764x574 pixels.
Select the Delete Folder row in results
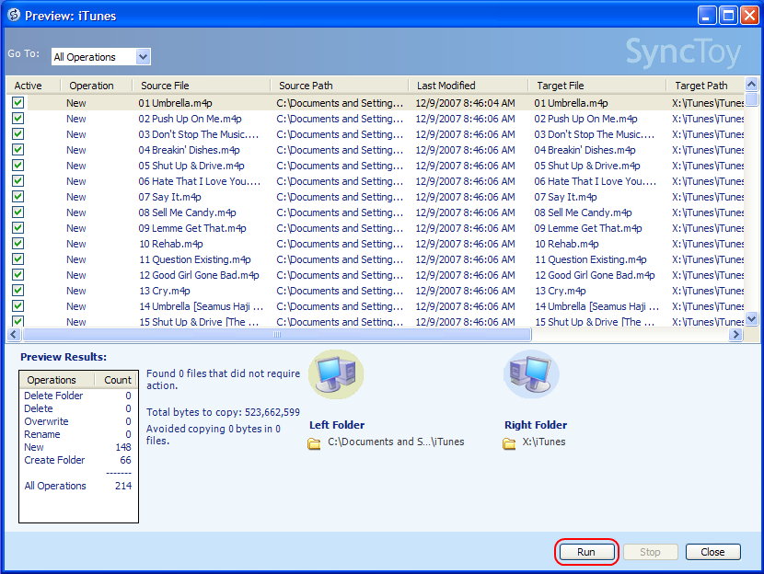(x=78, y=396)
